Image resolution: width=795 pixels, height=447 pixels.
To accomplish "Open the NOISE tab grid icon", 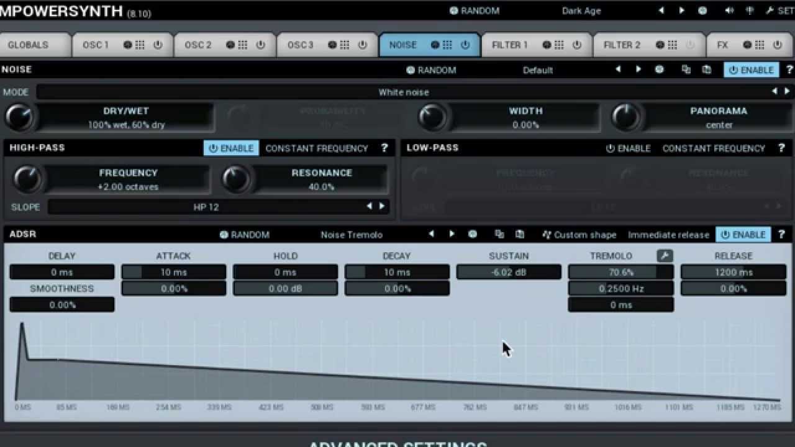I will 447,45.
